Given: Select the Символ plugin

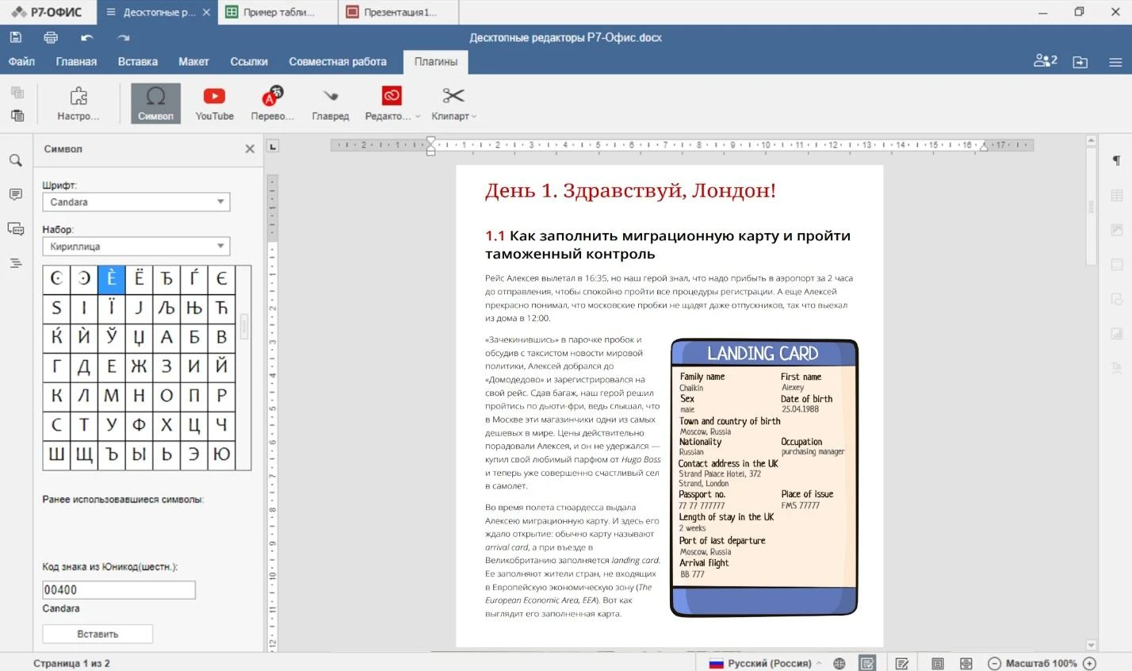Looking at the screenshot, I should coord(155,103).
